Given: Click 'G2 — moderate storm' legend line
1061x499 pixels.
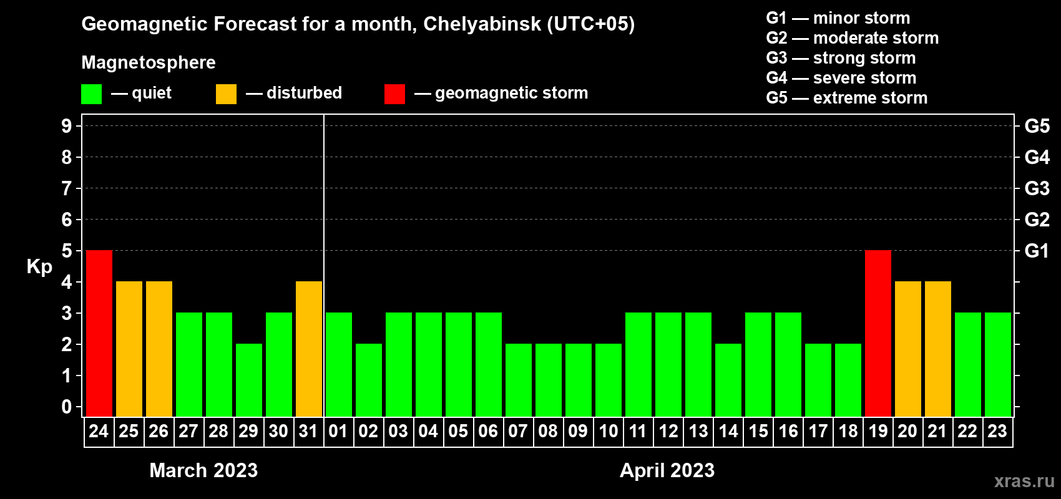Looking at the screenshot, I should (x=853, y=38).
